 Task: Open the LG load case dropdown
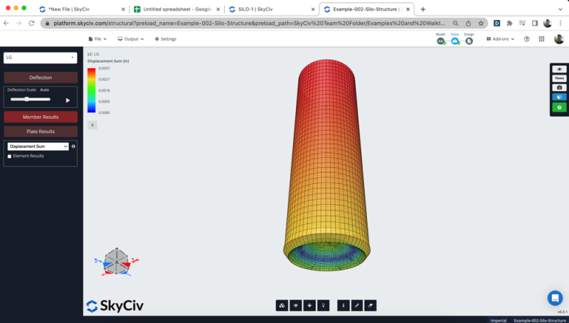click(x=40, y=57)
